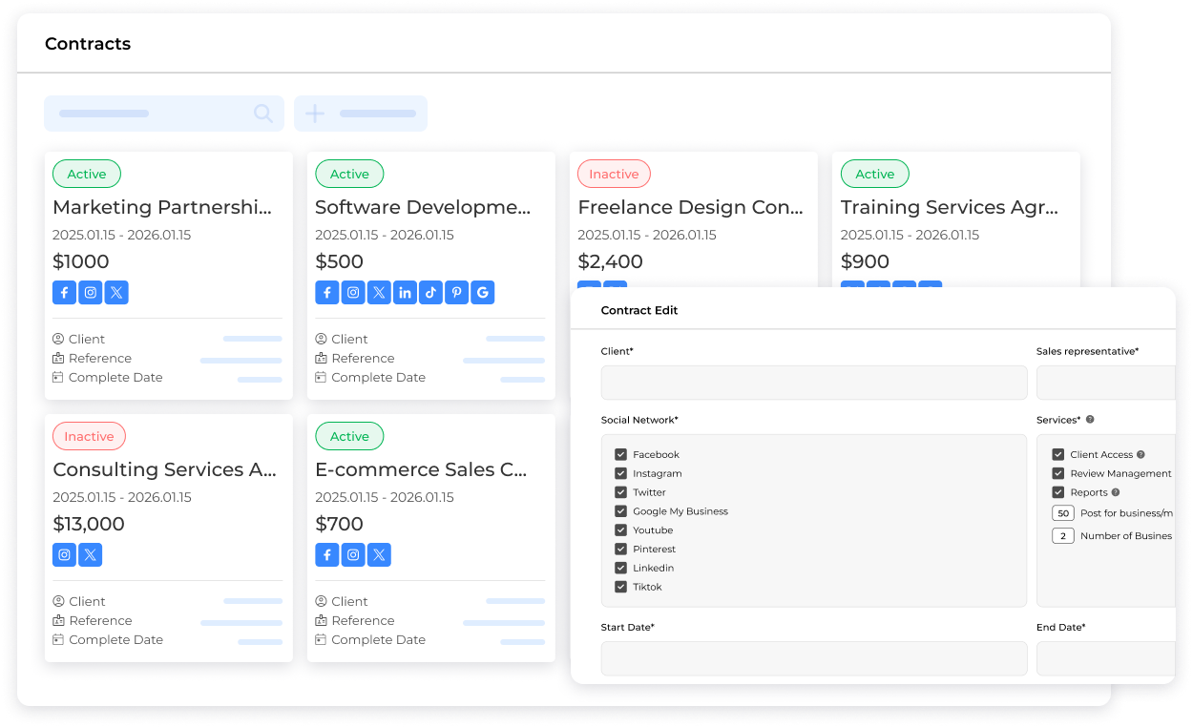Toggle the Twitter checkbox

coord(621,492)
